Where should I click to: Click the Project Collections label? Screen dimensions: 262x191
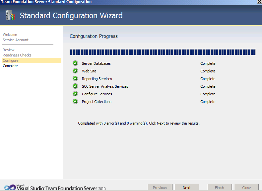tap(97, 102)
